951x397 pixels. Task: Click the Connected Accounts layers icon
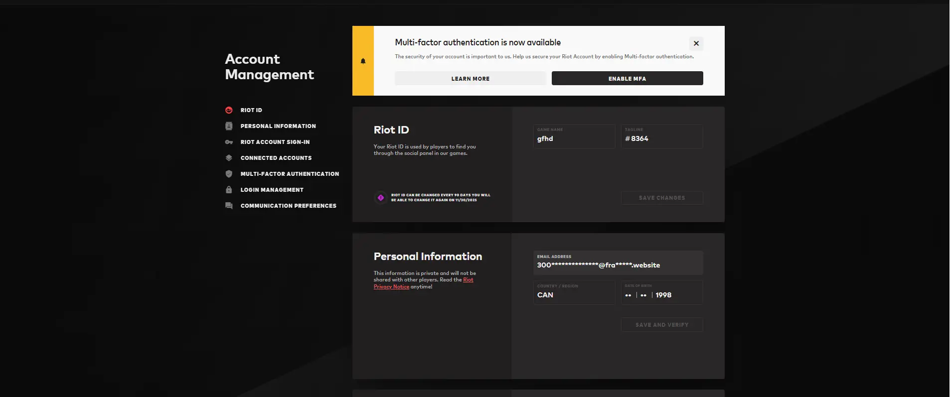tap(229, 158)
